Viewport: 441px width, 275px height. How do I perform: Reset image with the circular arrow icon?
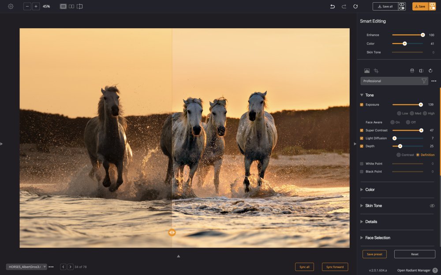(x=355, y=6)
